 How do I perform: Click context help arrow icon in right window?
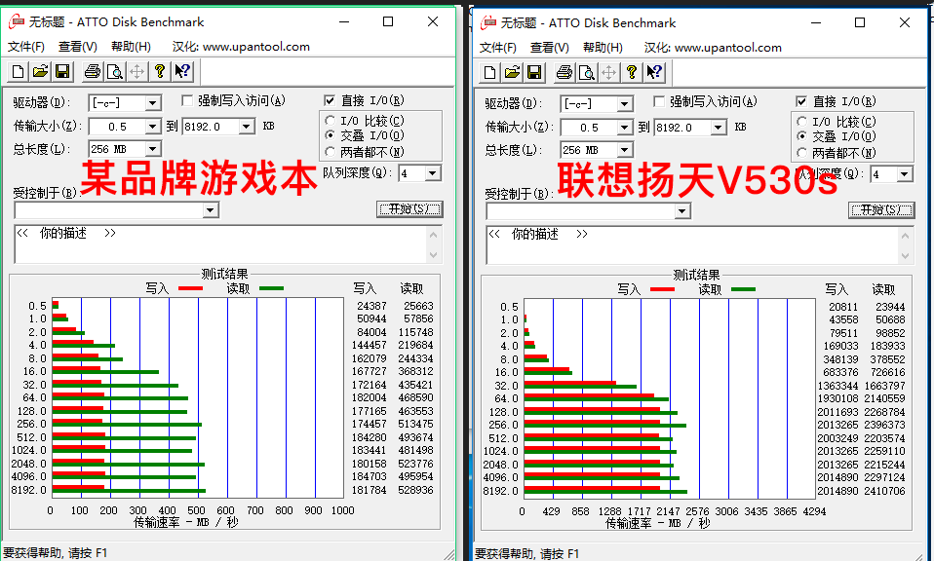(653, 73)
